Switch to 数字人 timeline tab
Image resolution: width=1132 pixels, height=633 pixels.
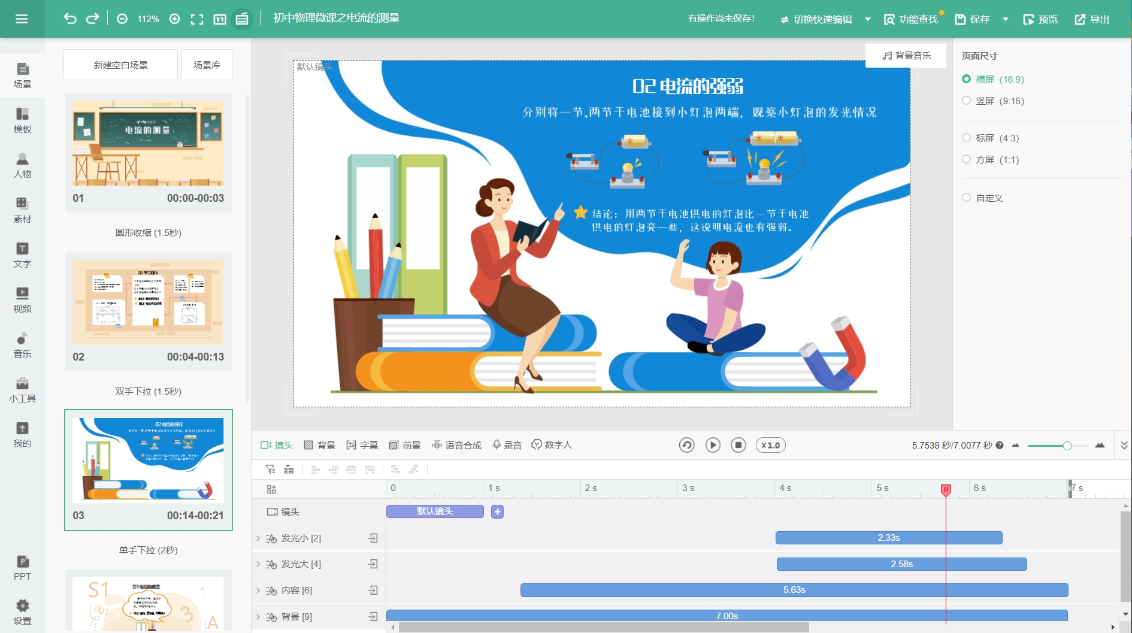point(552,445)
